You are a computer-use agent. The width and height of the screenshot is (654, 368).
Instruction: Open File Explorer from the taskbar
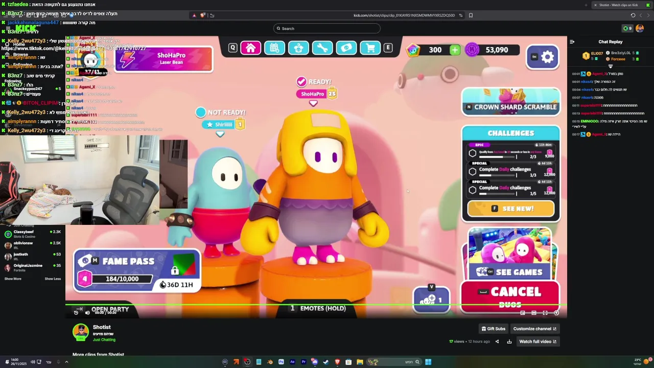360,362
